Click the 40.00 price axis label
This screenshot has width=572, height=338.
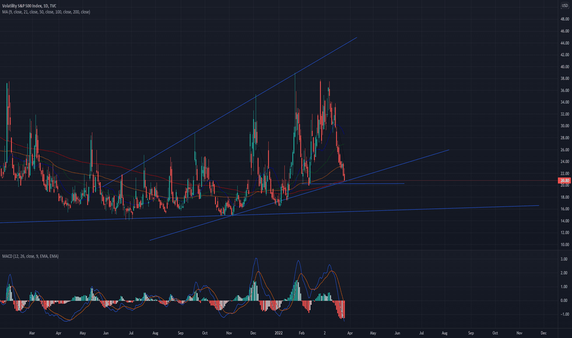(565, 67)
